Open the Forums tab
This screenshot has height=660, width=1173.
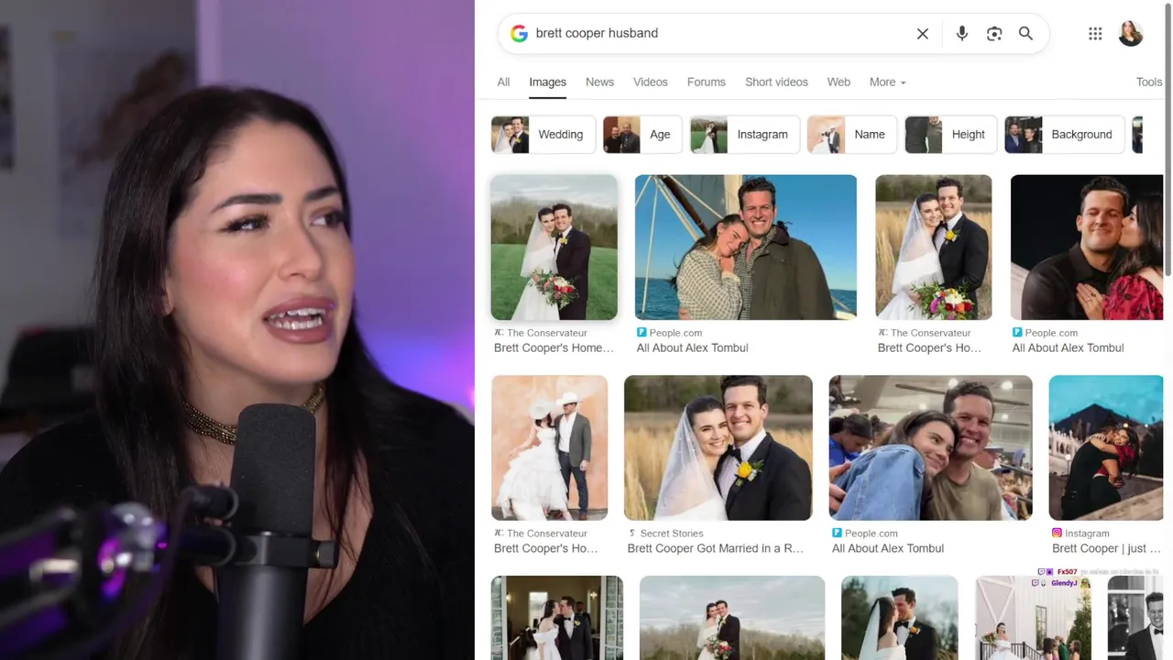(706, 82)
